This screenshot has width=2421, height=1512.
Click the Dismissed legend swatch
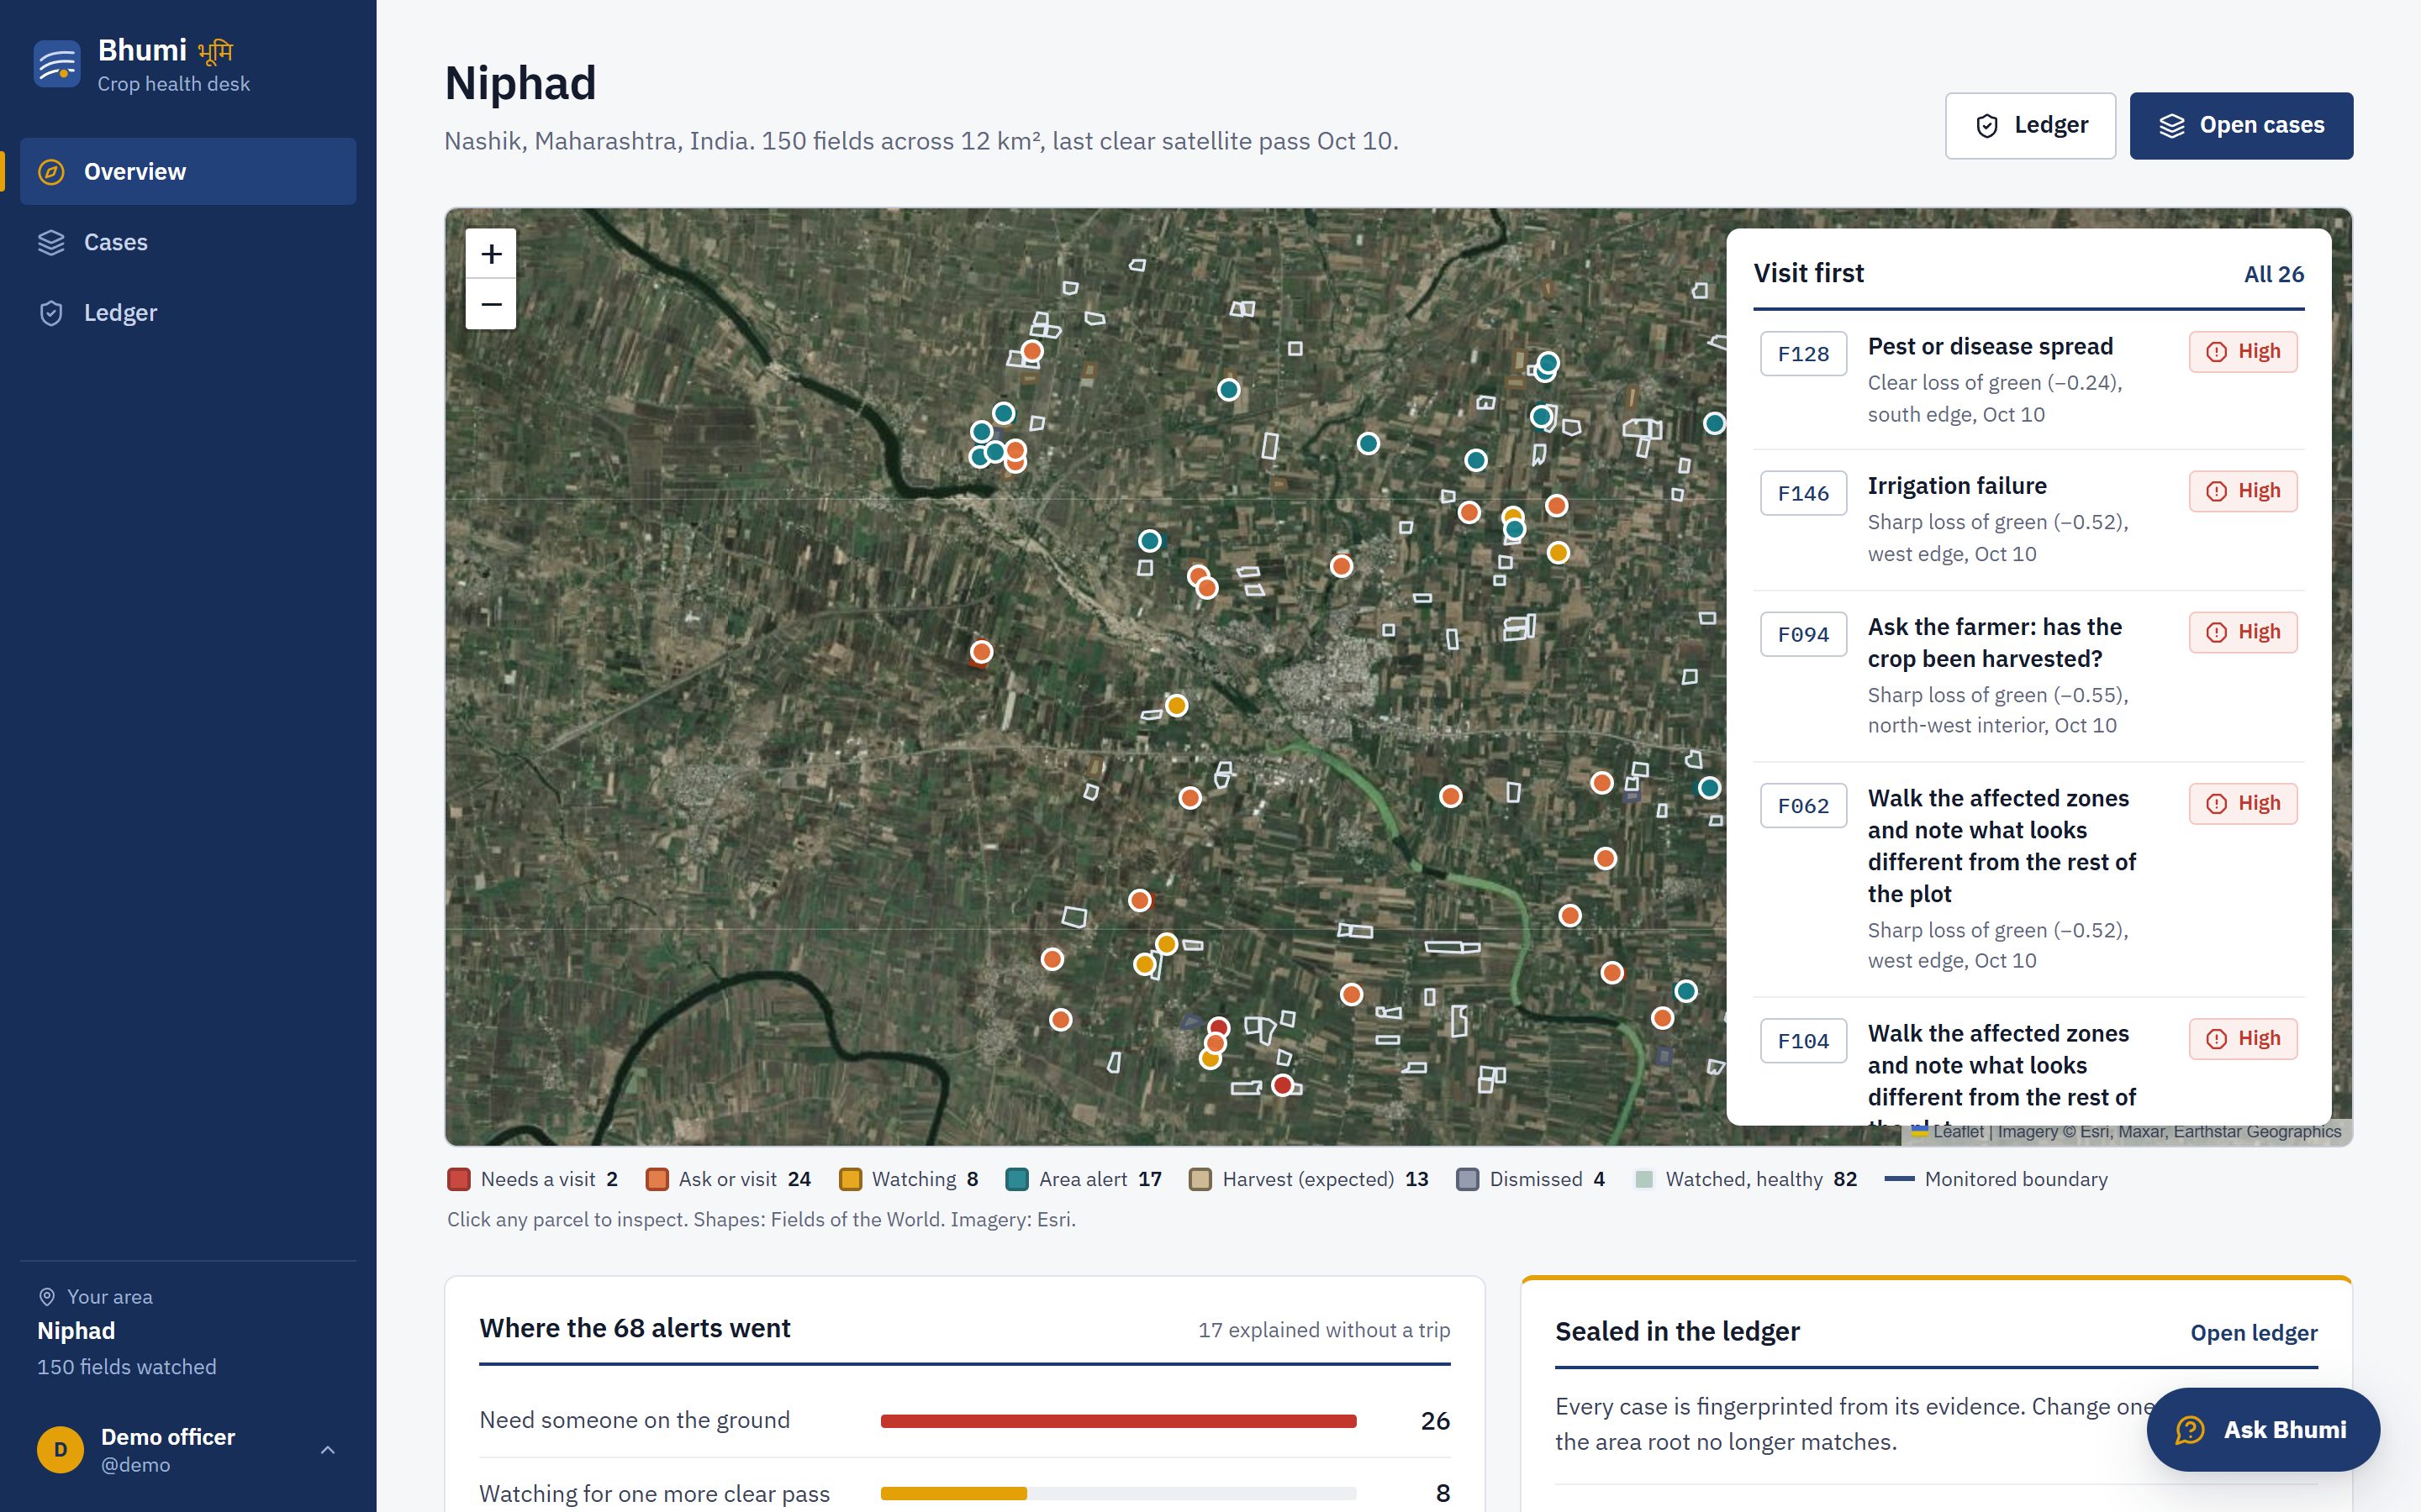(x=1468, y=1179)
